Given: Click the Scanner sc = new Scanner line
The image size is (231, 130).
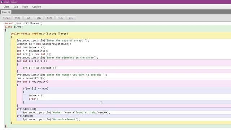Looking at the screenshot, I should [x=44, y=44].
